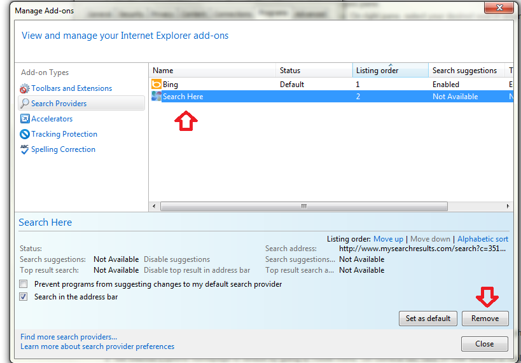Click Search Here's Not Available cell in list

455,97
